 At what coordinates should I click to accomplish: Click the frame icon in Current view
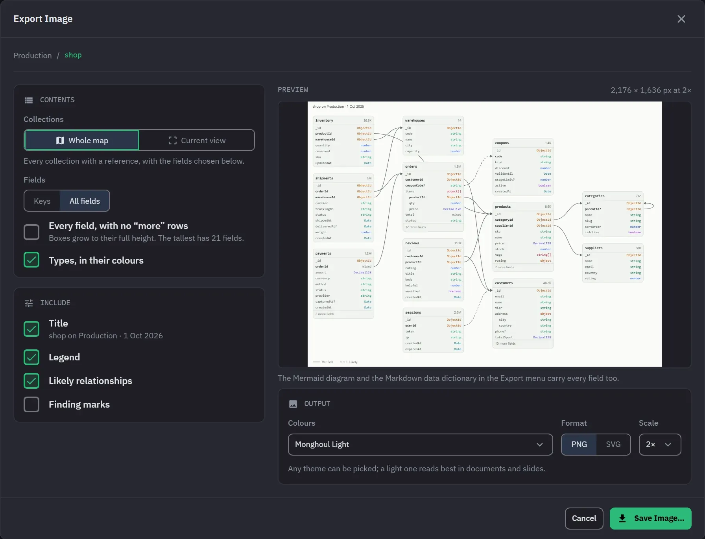[172, 140]
